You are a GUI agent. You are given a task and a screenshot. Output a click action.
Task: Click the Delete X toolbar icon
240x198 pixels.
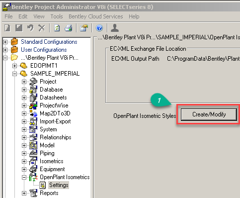click(42, 28)
